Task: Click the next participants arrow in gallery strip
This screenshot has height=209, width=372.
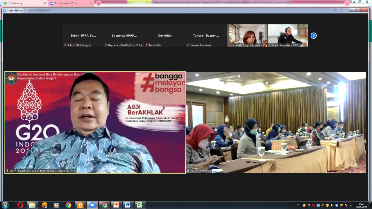Action: pos(314,36)
